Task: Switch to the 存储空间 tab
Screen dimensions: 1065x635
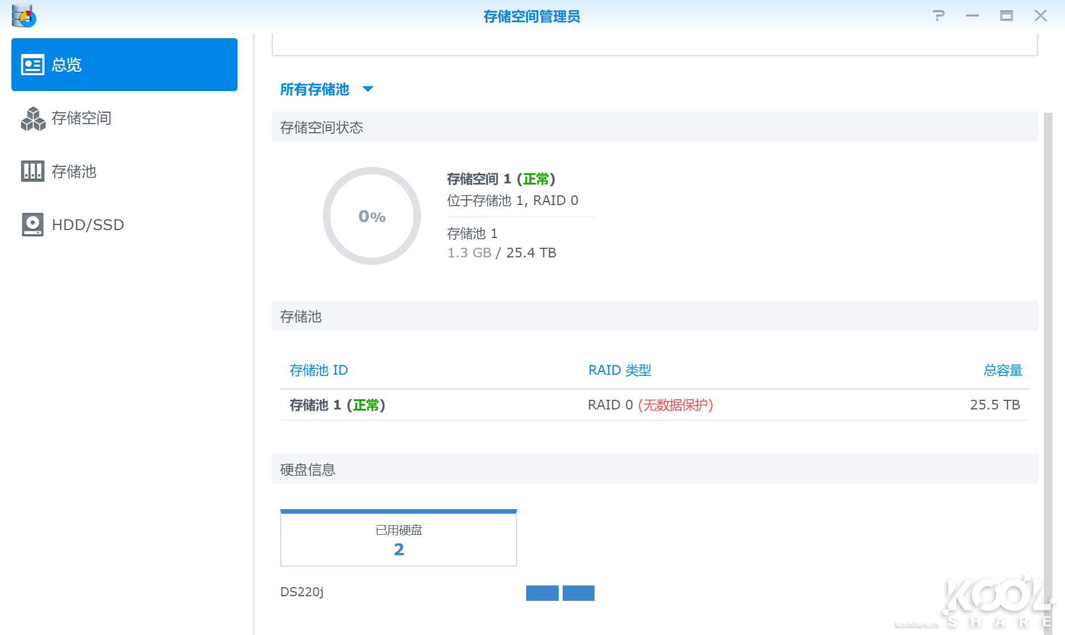Action: [81, 118]
